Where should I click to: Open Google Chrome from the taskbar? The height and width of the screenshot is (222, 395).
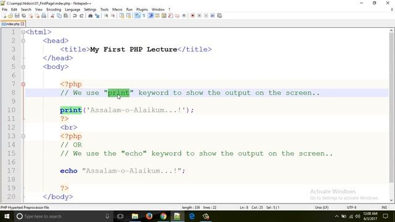163,216
